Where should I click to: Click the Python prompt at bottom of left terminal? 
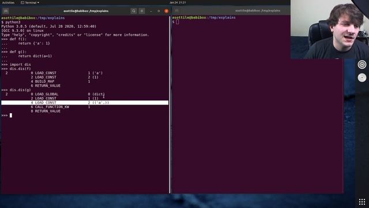pos(6,116)
